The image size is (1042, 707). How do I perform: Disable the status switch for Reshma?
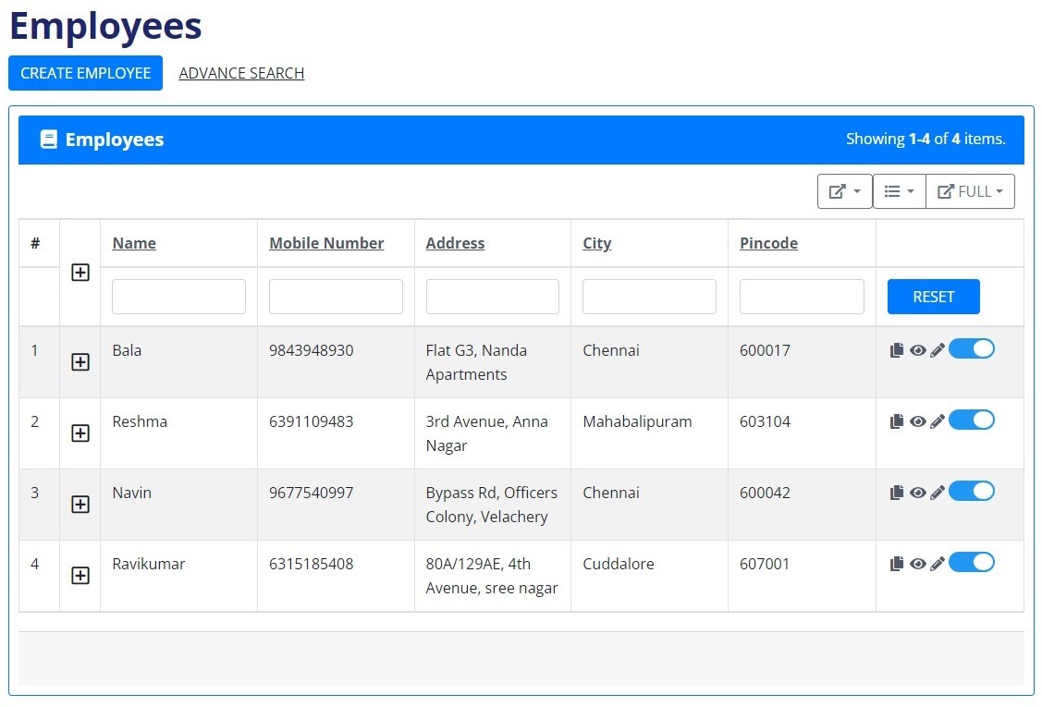click(971, 420)
